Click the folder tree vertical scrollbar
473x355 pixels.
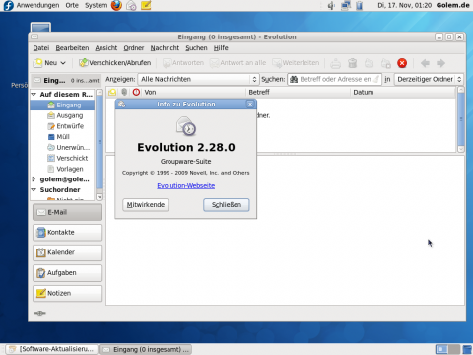point(100,145)
